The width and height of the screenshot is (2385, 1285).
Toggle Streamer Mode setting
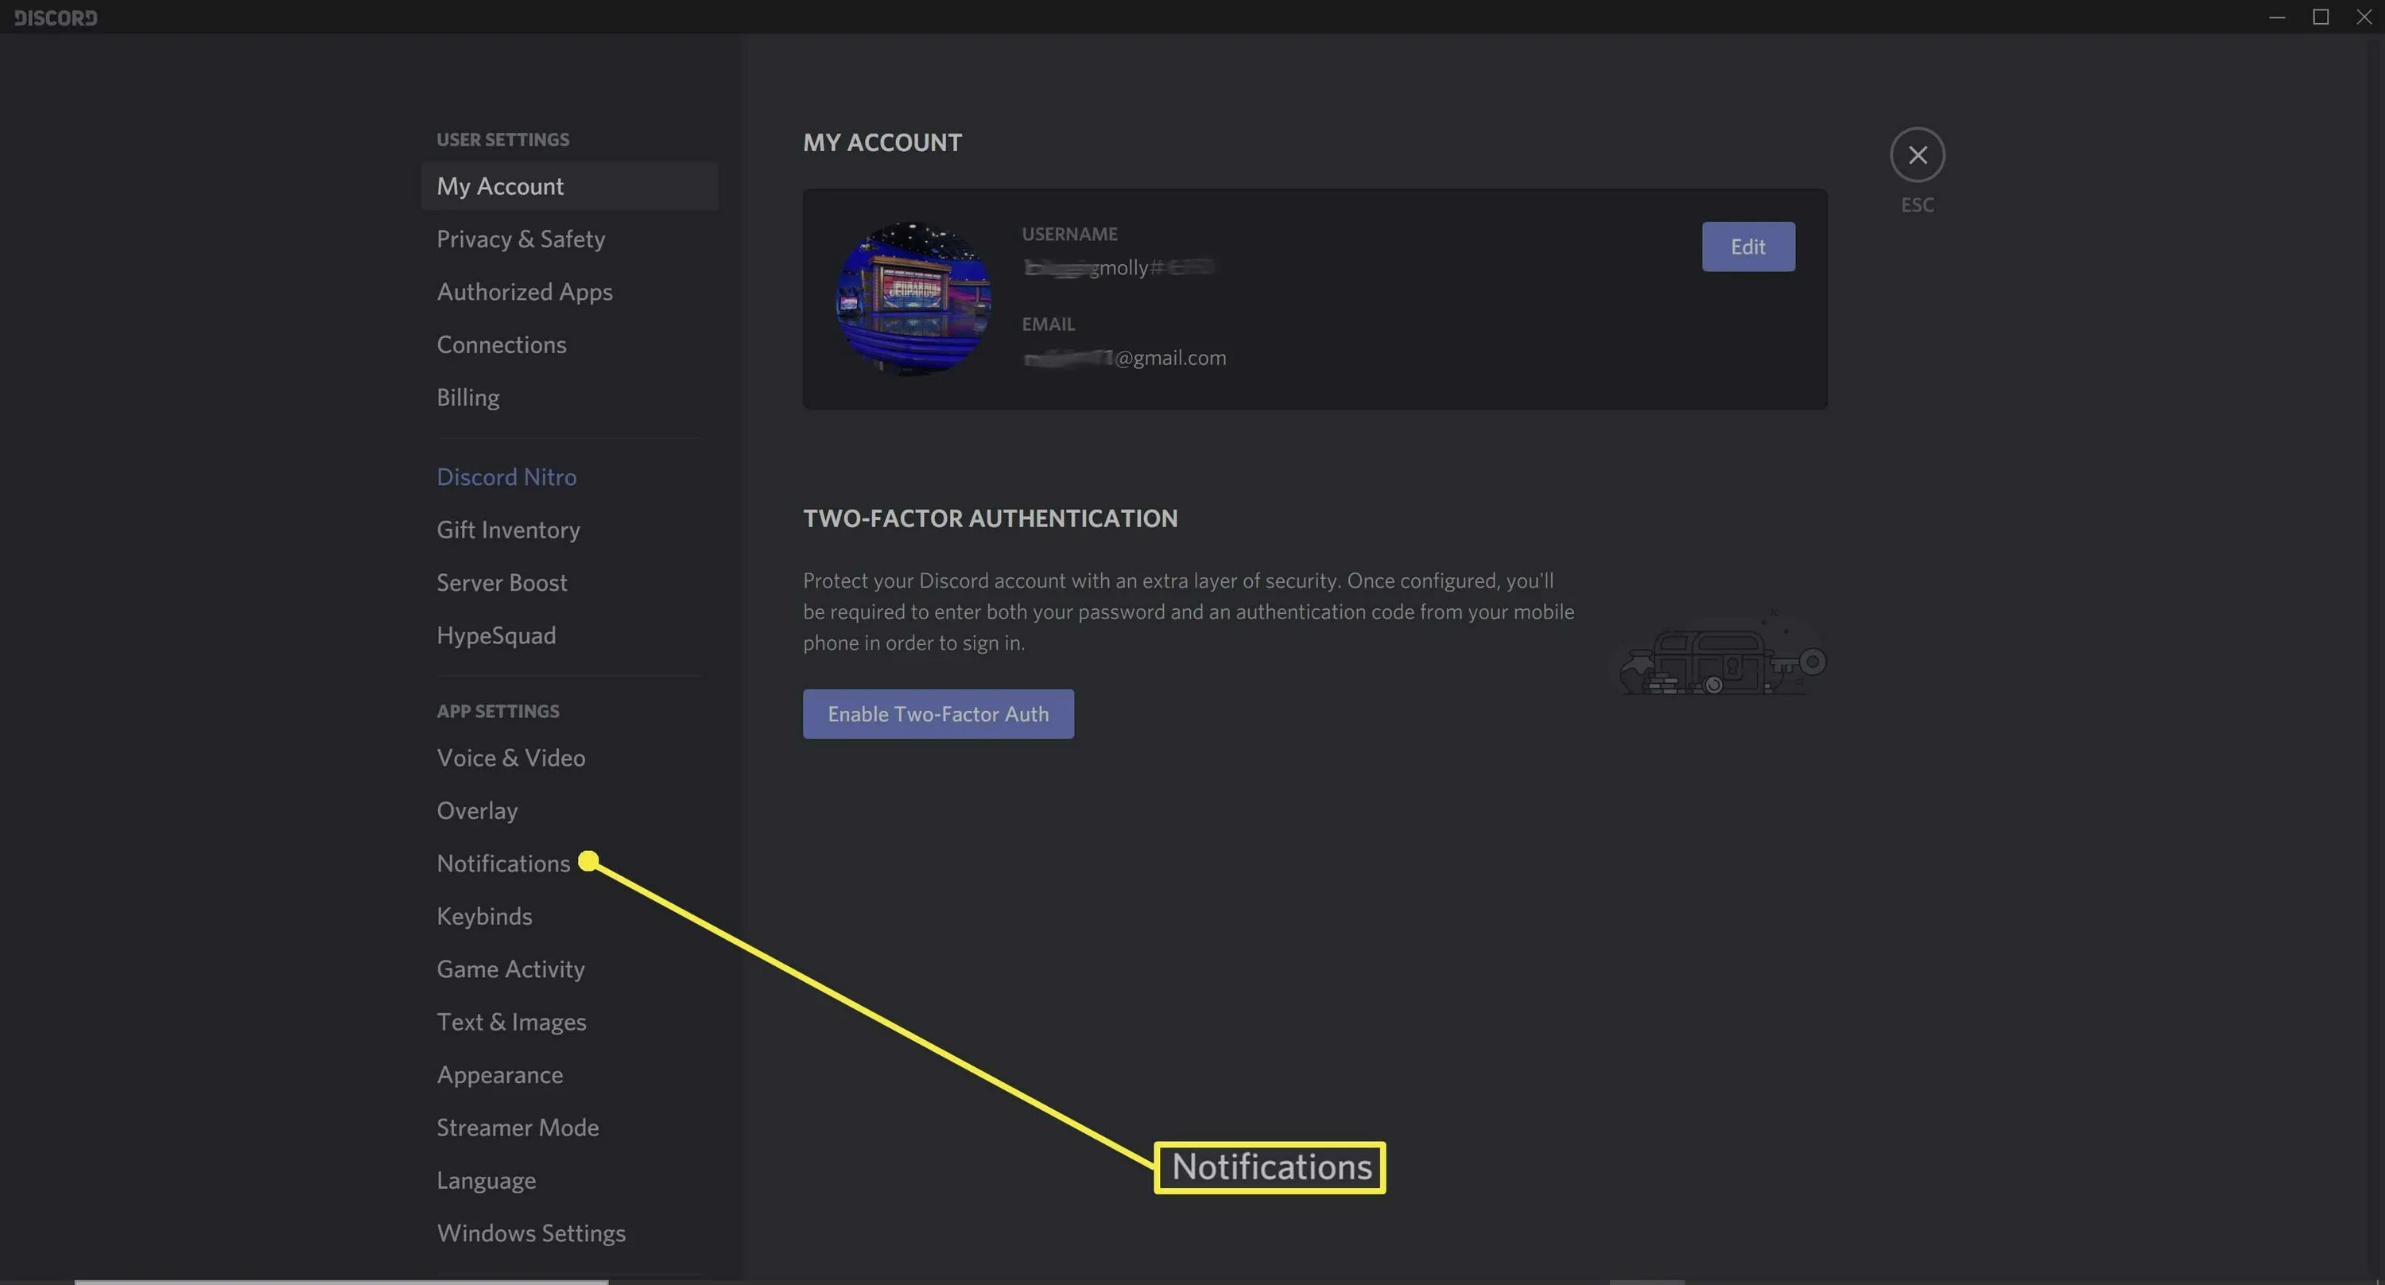pyautogui.click(x=519, y=1127)
